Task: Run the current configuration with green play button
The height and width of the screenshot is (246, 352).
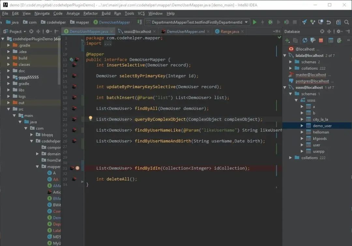Action: [x=255, y=22]
